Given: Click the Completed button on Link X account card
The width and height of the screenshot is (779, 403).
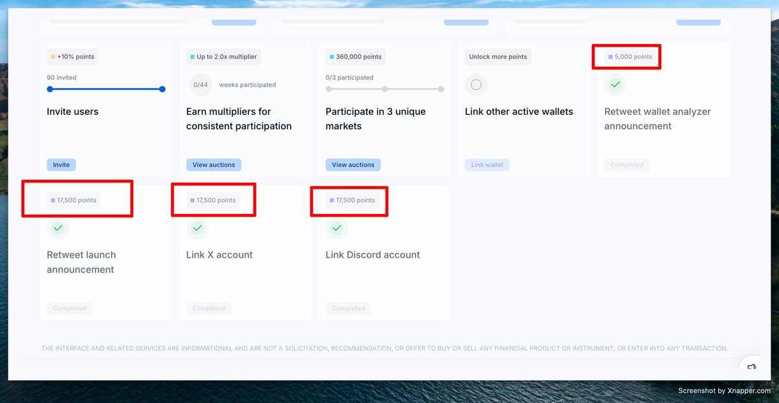Looking at the screenshot, I should 208,308.
